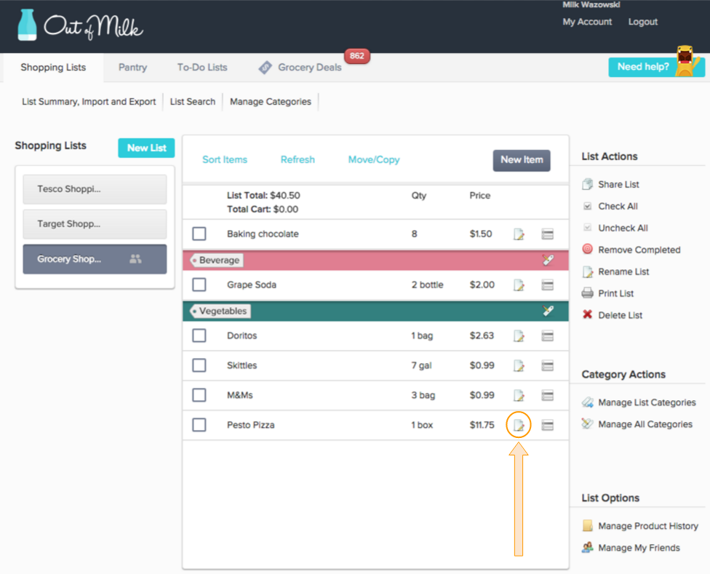This screenshot has width=710, height=574.
Task: Click the reorder handle for Doritos
Action: [548, 336]
